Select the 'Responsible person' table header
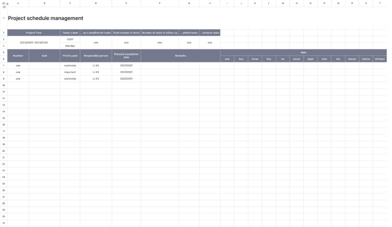The width and height of the screenshot is (392, 227). pyautogui.click(x=96, y=56)
